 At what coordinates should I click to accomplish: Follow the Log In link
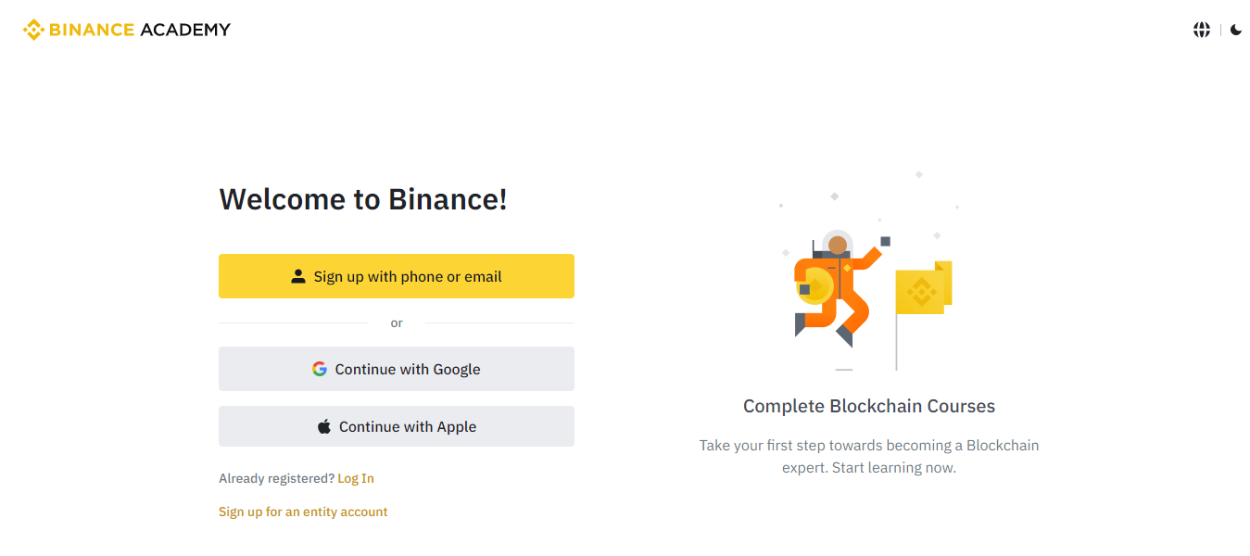(x=356, y=478)
